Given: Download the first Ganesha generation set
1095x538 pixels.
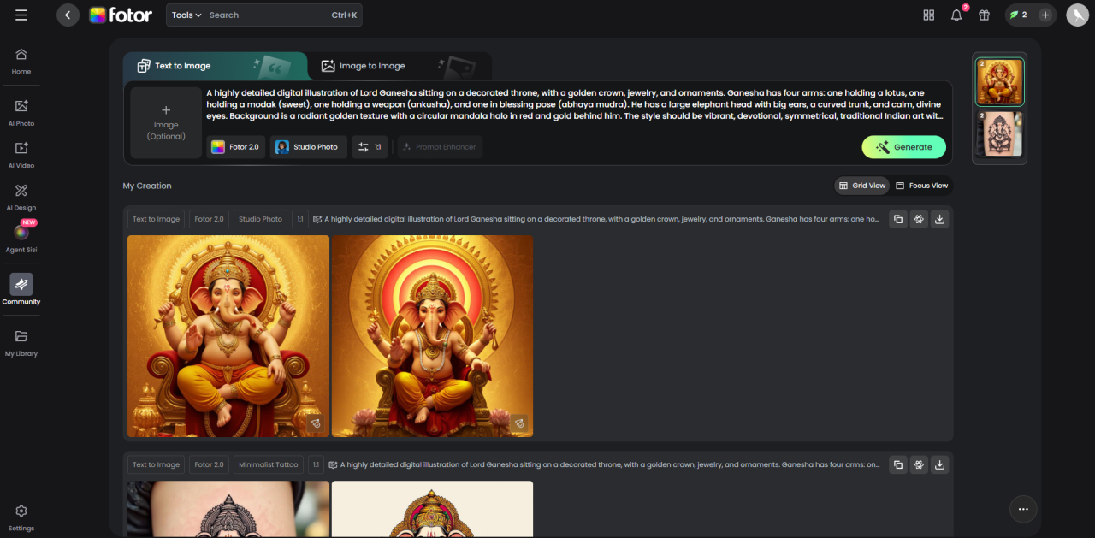Looking at the screenshot, I should 939,219.
